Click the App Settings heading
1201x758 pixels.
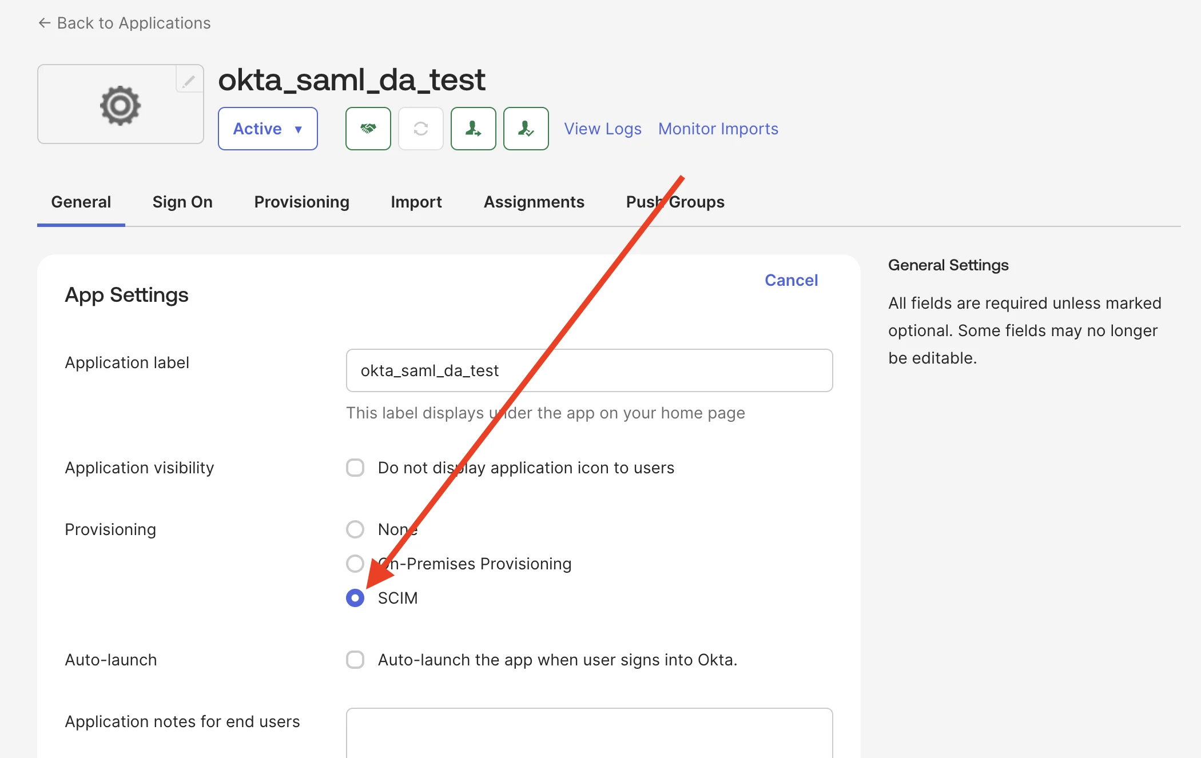coord(126,295)
